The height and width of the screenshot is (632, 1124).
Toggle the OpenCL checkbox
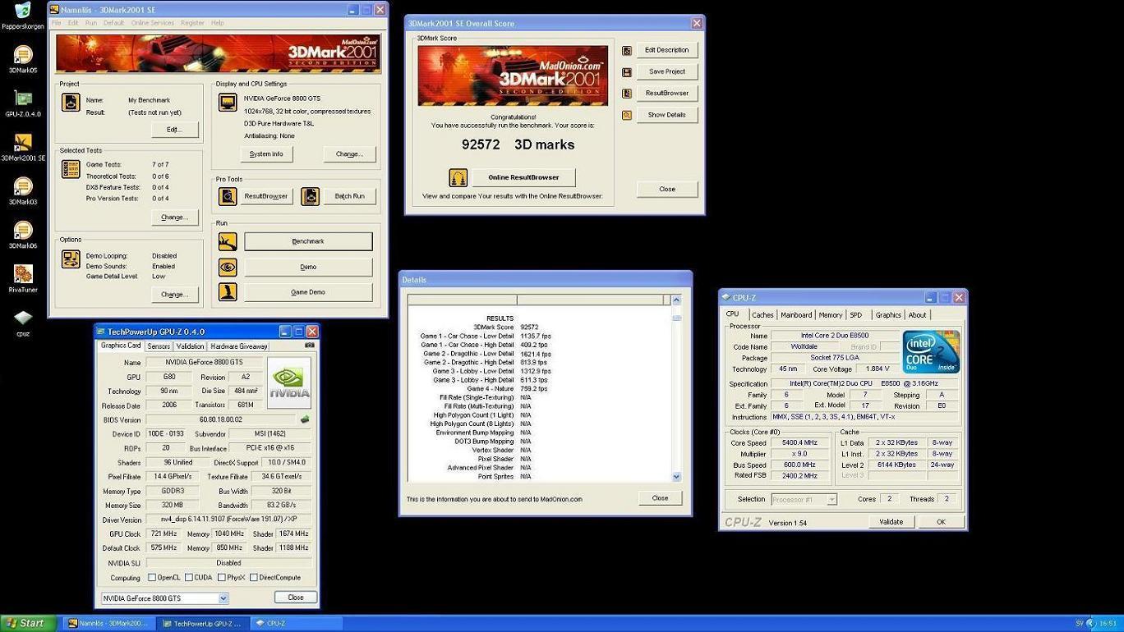click(x=151, y=577)
